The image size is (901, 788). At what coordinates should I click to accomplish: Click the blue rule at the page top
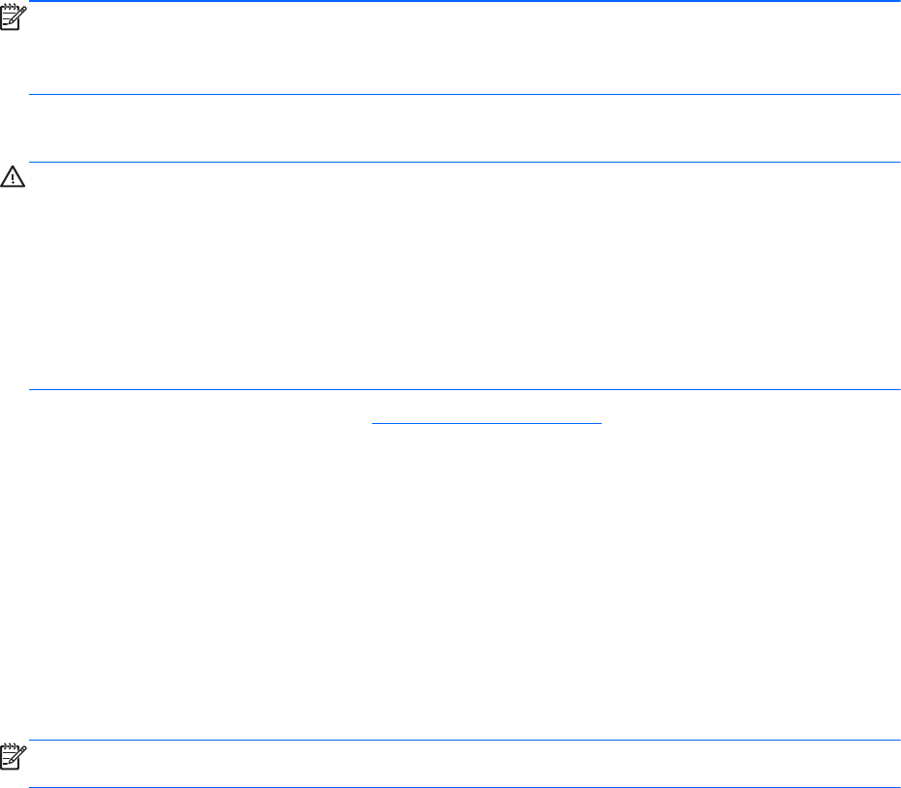(x=464, y=1)
